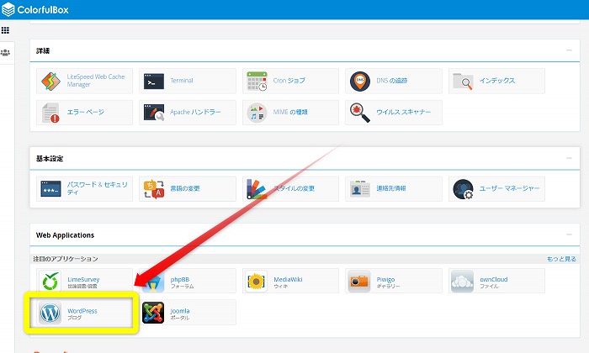Open the MediaWiki application icon
The width and height of the screenshot is (589, 353).
click(x=257, y=281)
